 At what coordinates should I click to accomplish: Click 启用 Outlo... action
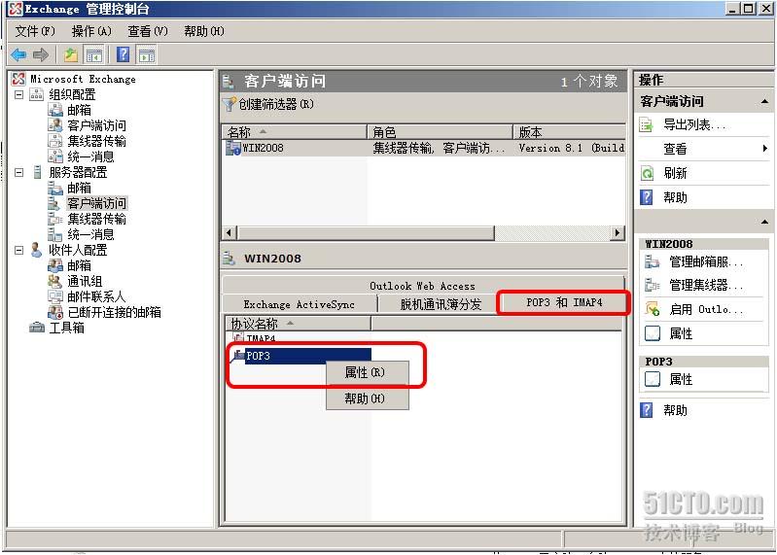coord(705,309)
